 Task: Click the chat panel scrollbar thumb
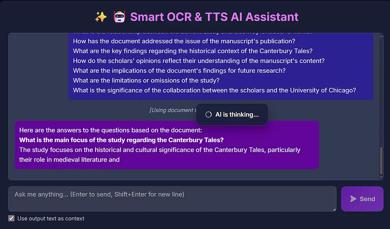381,160
